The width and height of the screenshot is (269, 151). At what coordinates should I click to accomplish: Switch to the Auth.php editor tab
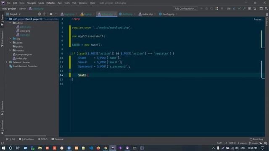127,14
